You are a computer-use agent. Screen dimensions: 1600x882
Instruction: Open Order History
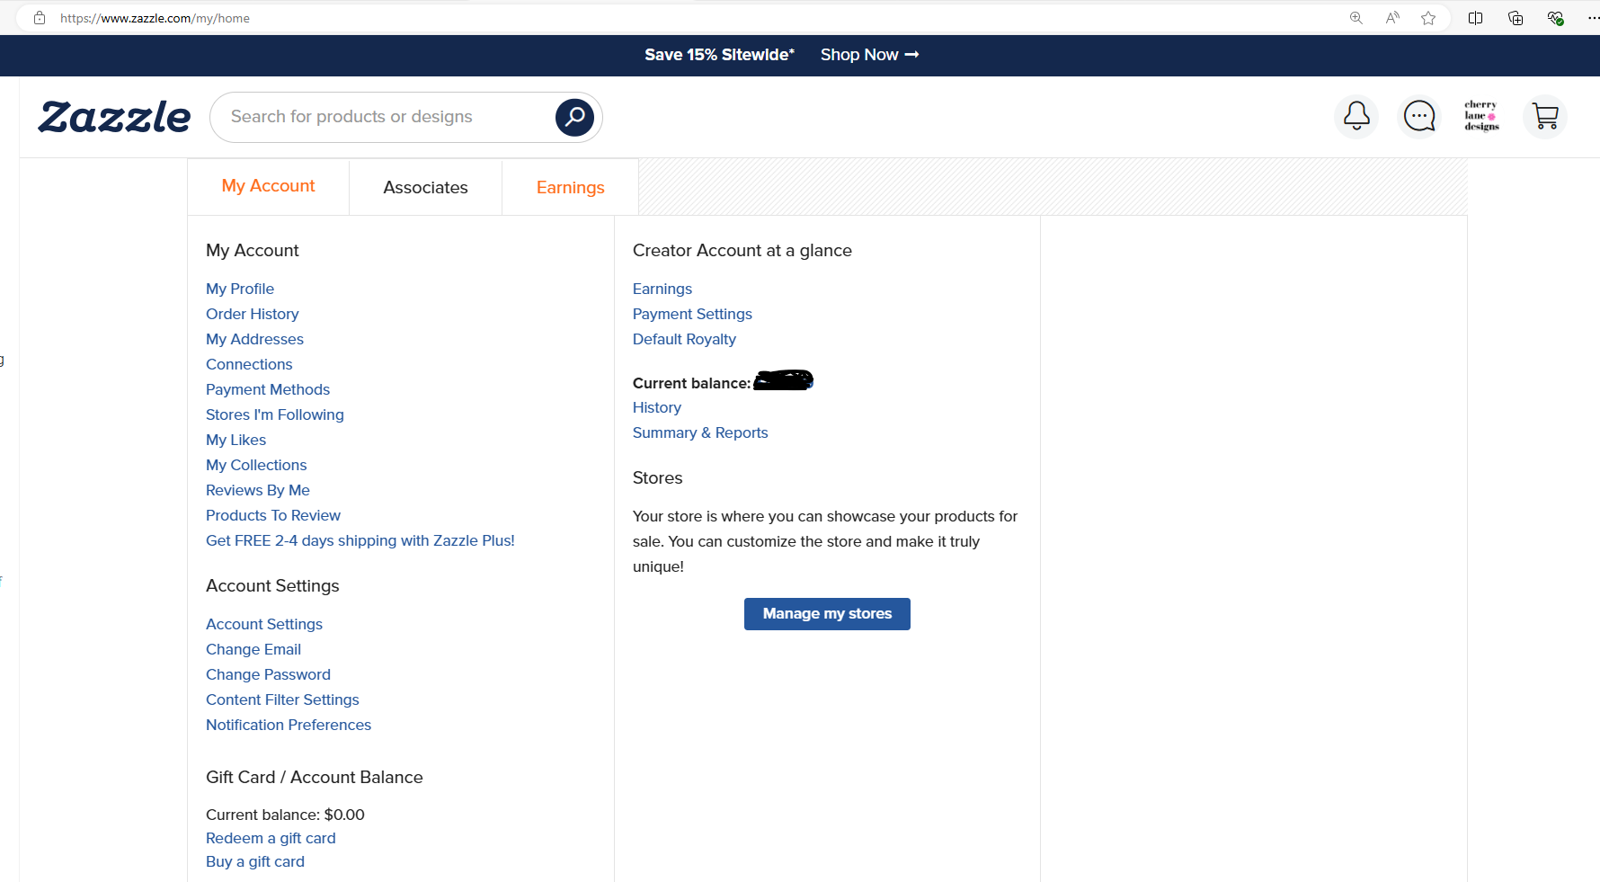tap(252, 314)
